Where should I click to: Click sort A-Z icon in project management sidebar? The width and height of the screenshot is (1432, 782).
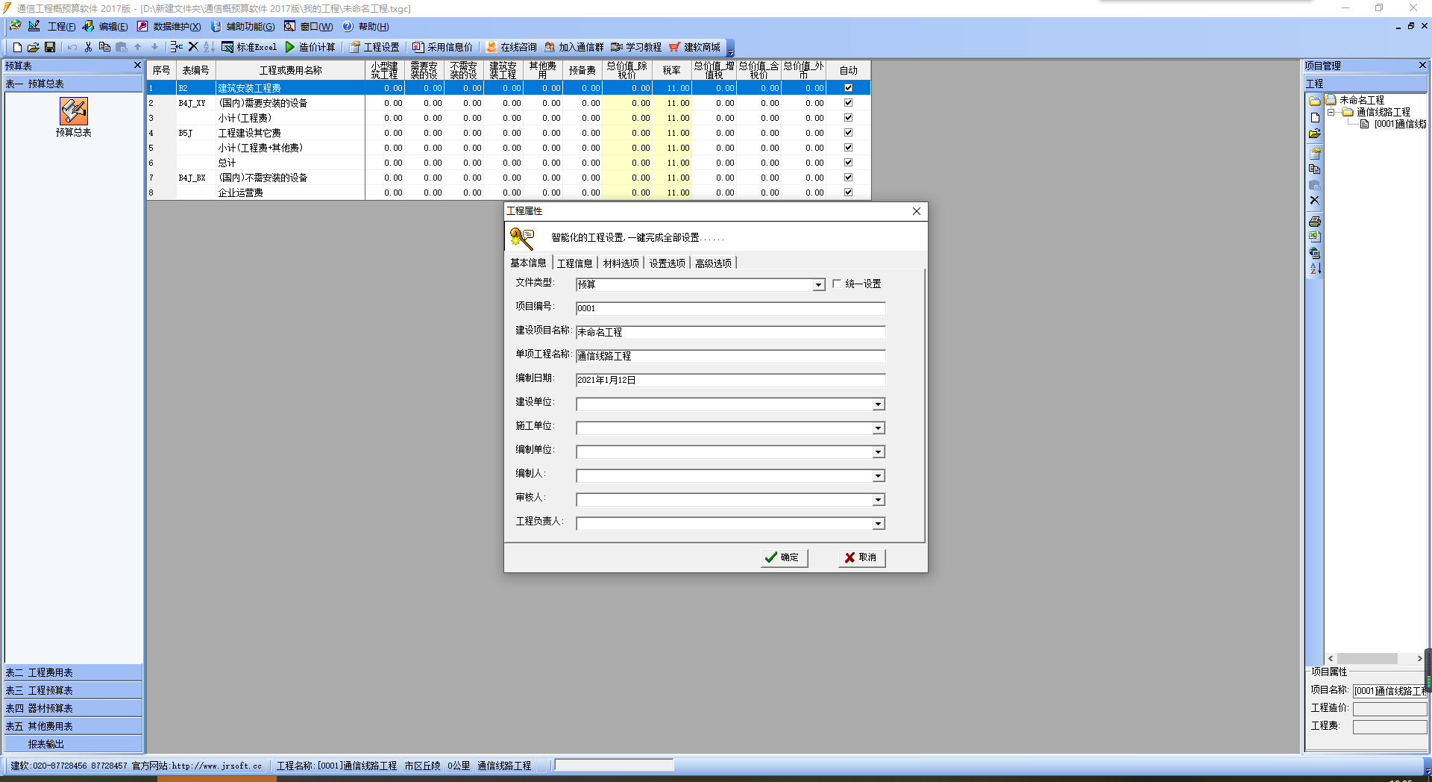[x=1315, y=269]
